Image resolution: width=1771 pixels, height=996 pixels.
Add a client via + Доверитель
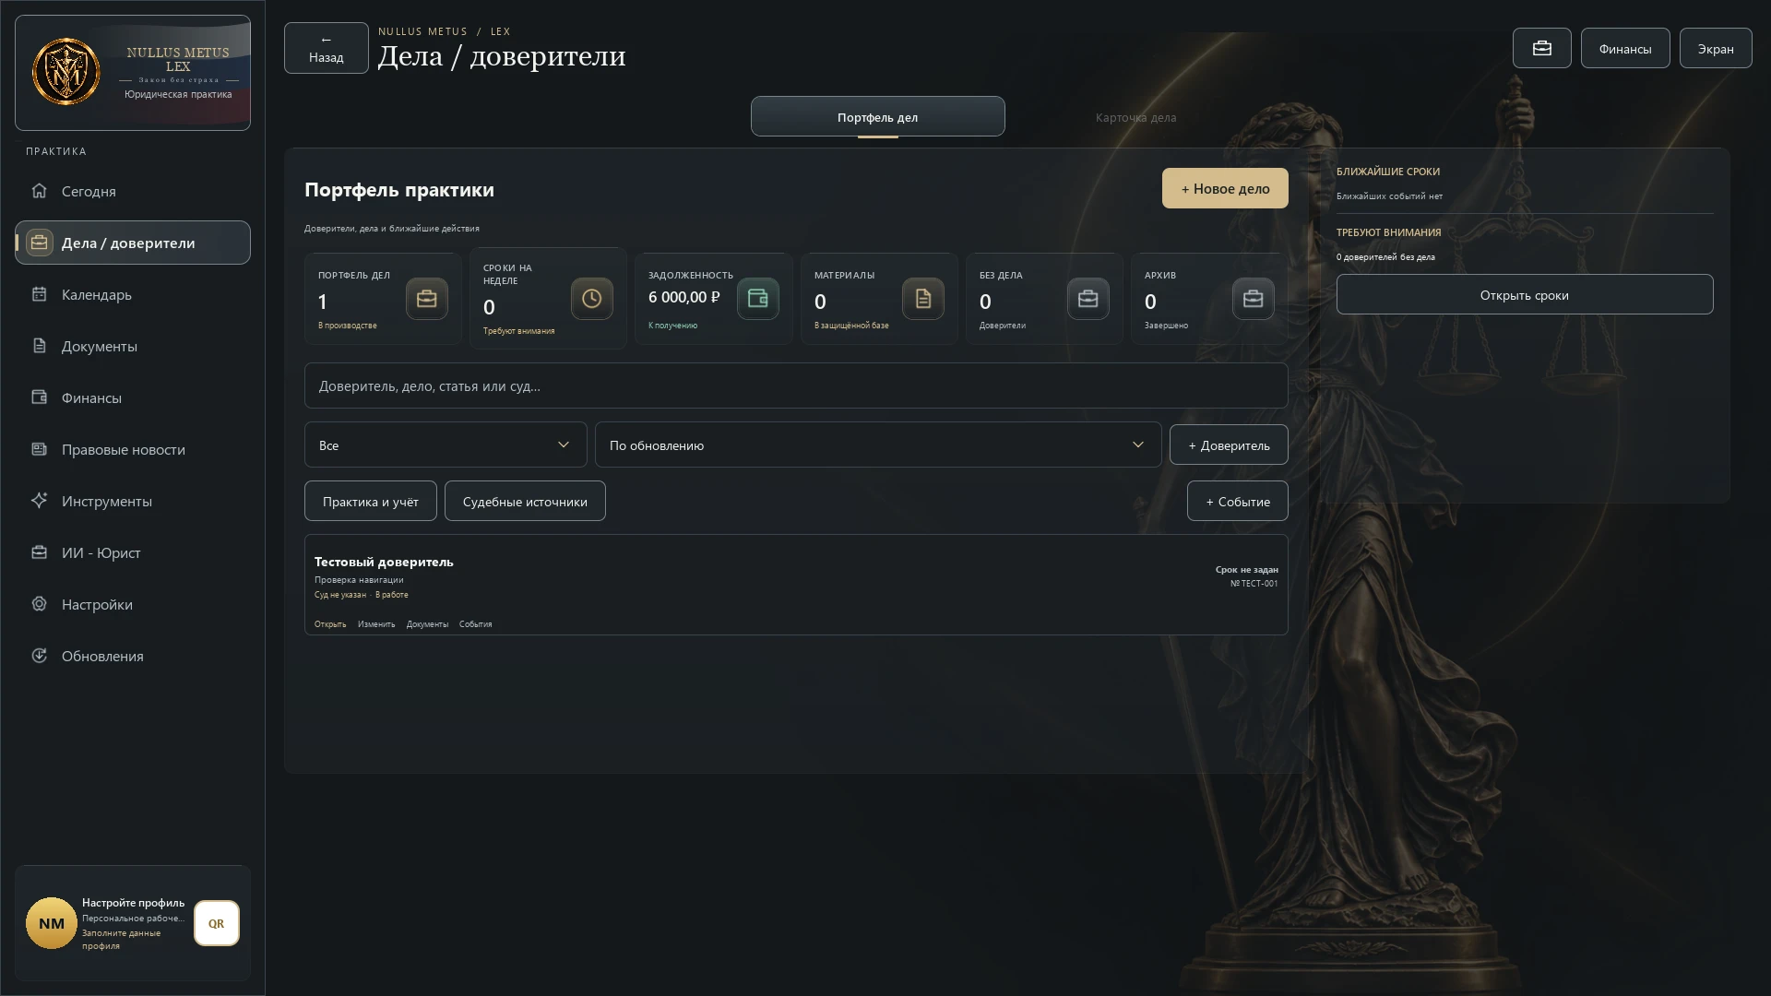1229,445
